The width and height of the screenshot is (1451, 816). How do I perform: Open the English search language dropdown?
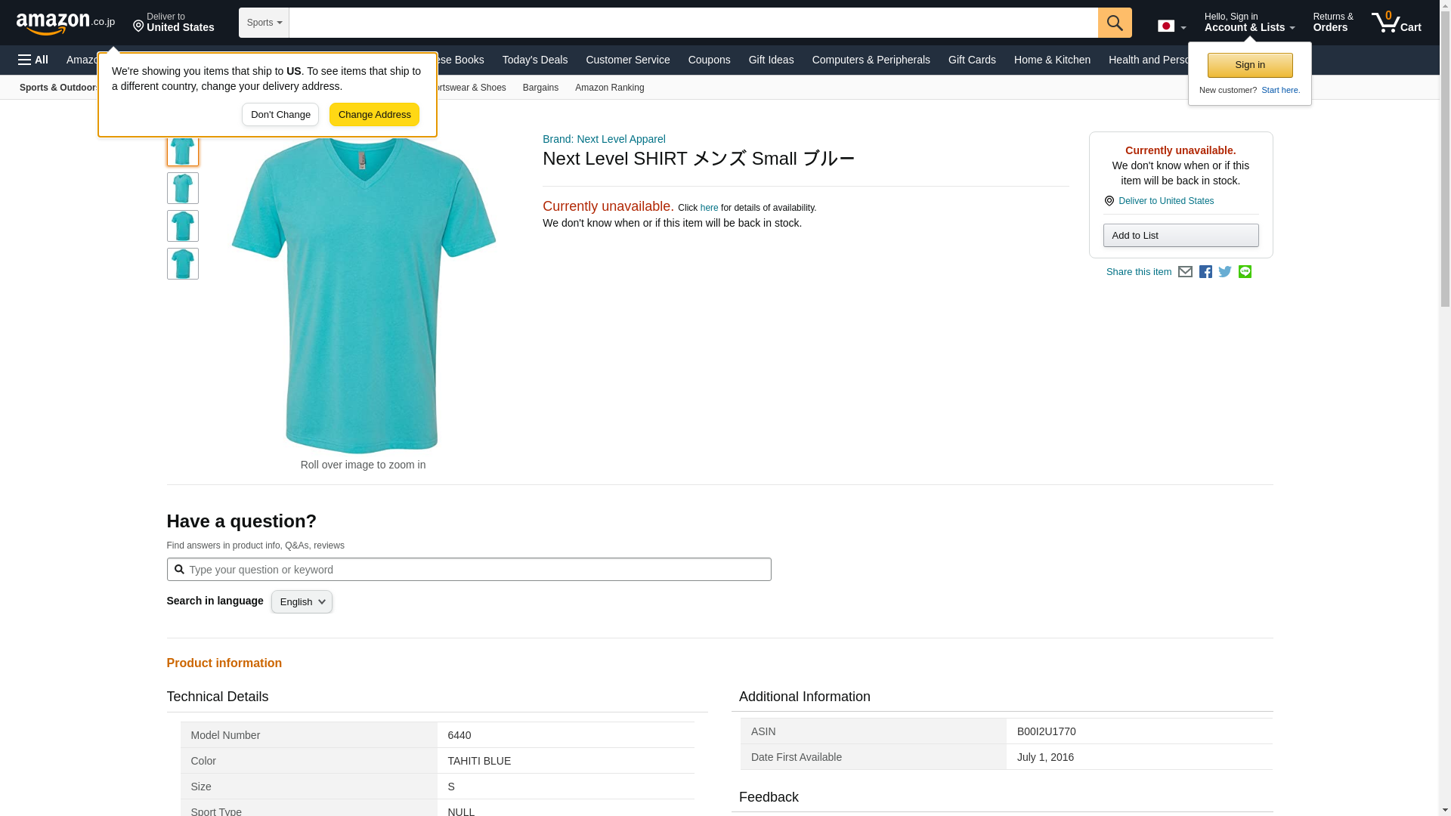[x=302, y=602]
